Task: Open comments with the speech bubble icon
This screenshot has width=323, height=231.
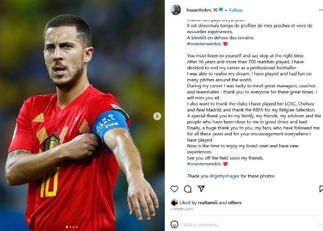Action: point(188,189)
